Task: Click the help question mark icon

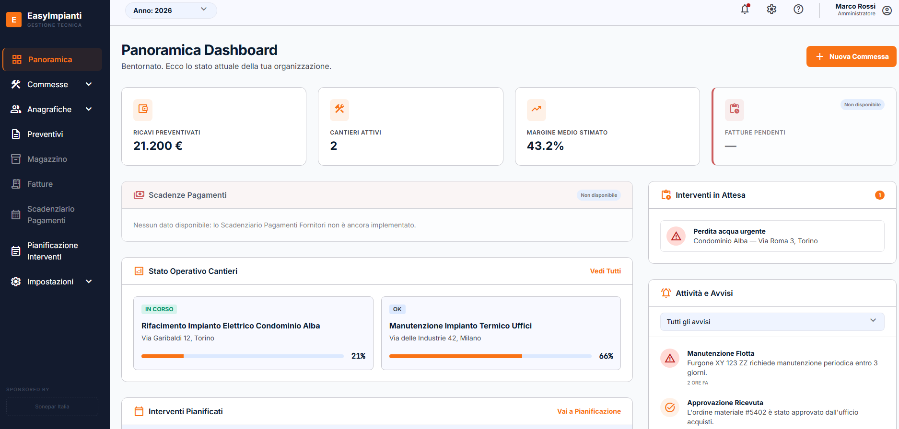Action: [x=798, y=9]
